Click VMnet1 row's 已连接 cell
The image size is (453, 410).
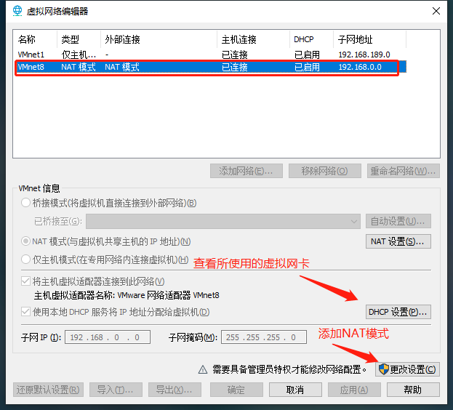[235, 55]
